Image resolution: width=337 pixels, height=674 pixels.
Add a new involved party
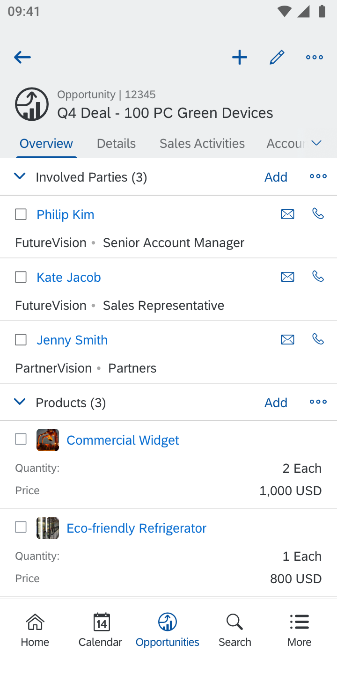tap(276, 177)
